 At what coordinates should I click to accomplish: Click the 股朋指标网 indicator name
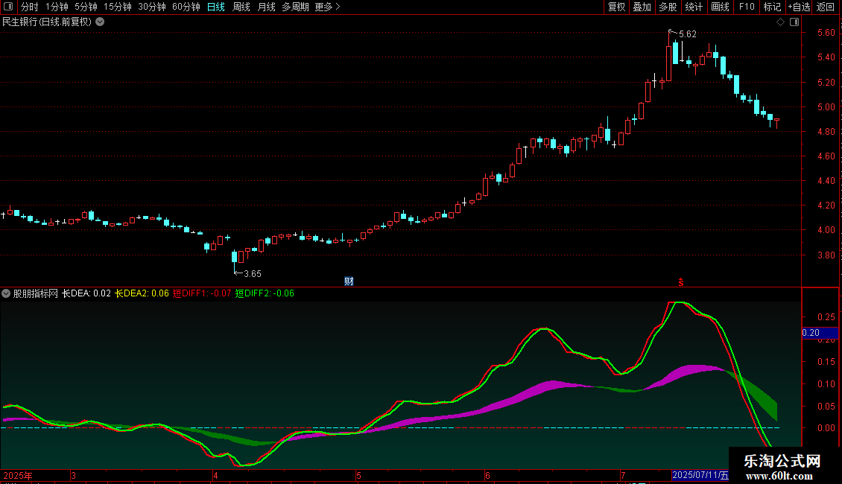tap(36, 293)
